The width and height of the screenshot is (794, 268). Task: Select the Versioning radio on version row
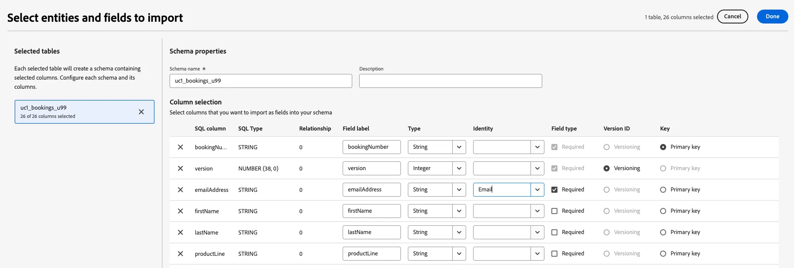point(607,168)
